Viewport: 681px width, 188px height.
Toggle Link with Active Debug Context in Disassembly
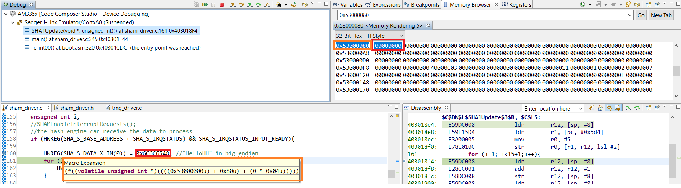pos(609,108)
